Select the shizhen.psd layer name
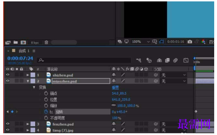Screen dimensions: 217x135 pos(63,75)
